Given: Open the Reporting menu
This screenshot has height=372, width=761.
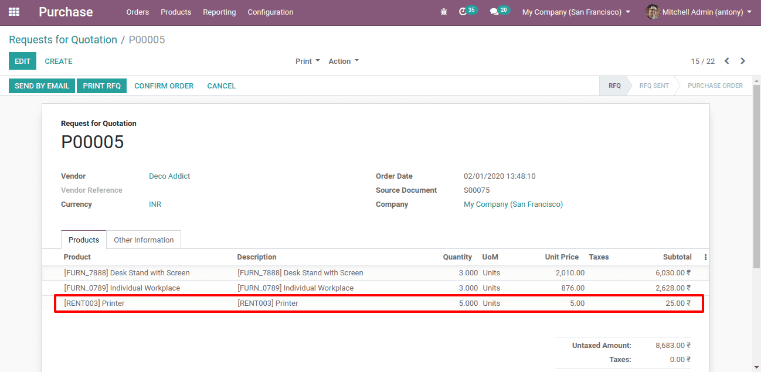Looking at the screenshot, I should point(219,12).
